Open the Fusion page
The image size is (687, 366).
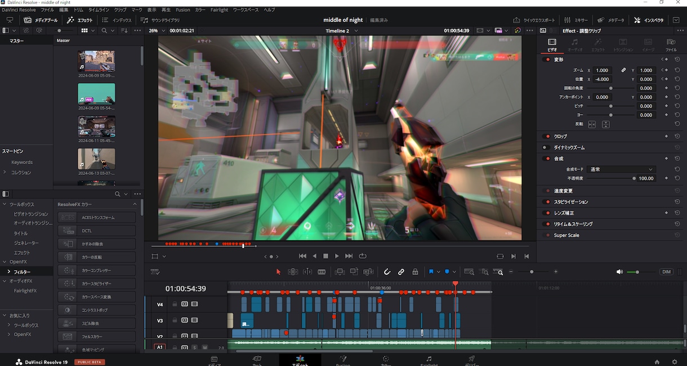click(x=343, y=360)
